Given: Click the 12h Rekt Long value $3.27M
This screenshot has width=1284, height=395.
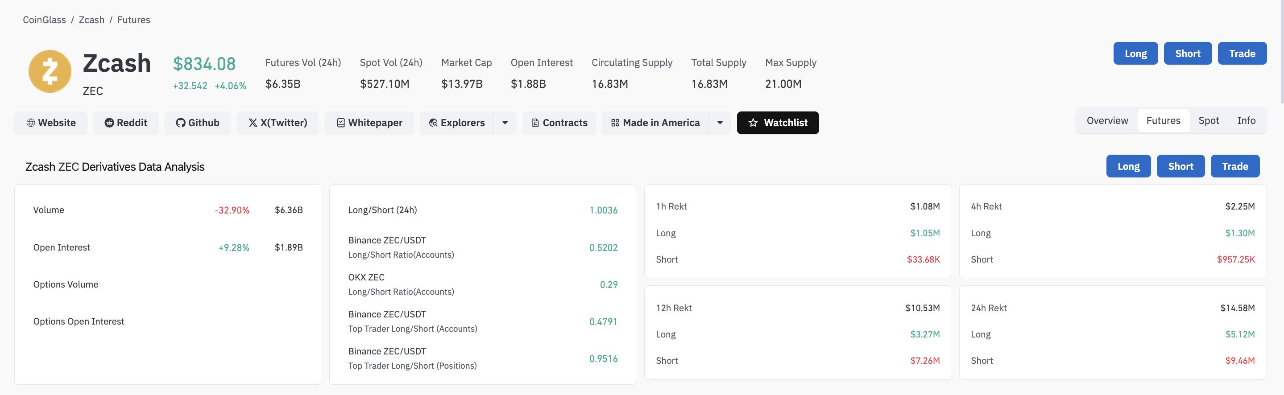Looking at the screenshot, I should pyautogui.click(x=925, y=334).
